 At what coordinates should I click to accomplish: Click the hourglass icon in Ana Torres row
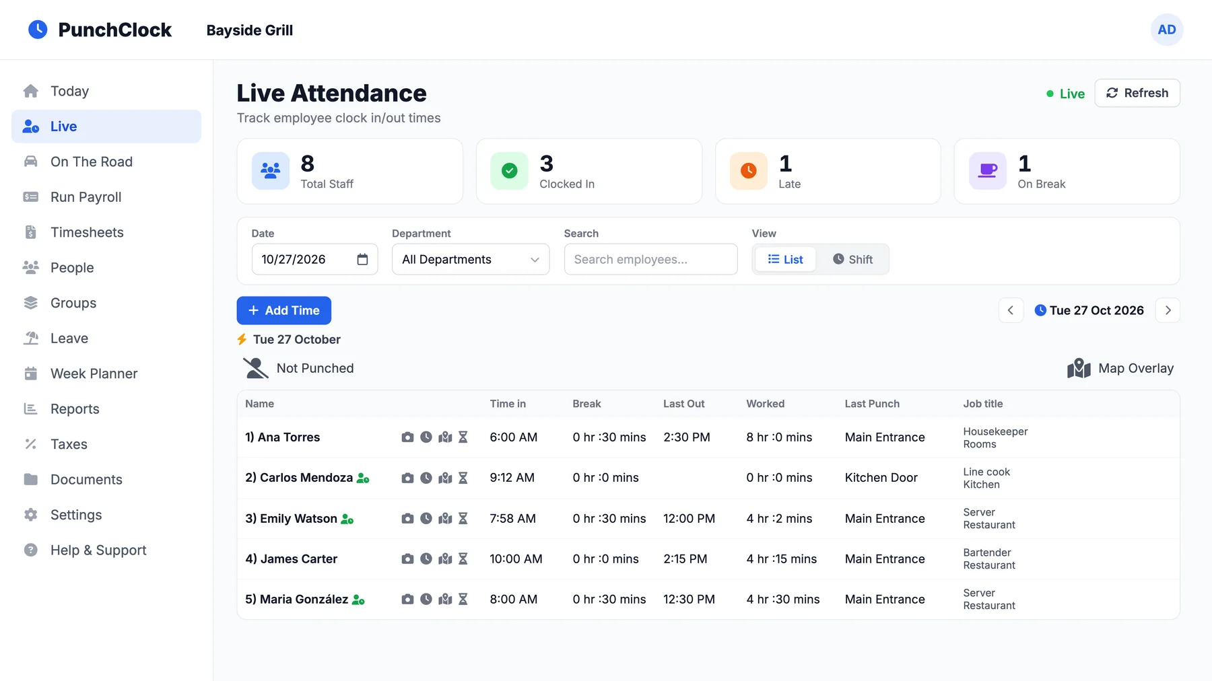463,437
